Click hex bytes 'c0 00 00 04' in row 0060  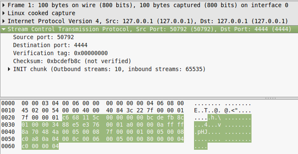tap(40, 146)
